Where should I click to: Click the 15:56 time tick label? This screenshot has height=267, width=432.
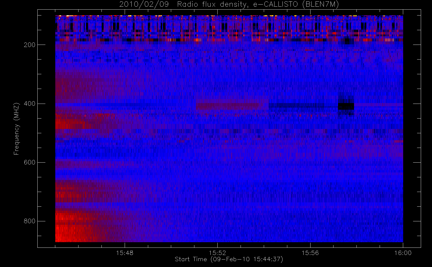click(310, 253)
